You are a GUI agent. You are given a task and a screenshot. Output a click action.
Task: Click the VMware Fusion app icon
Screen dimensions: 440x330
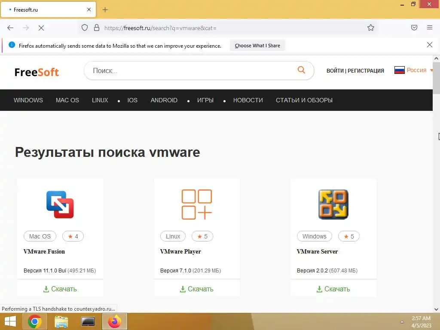(x=60, y=205)
